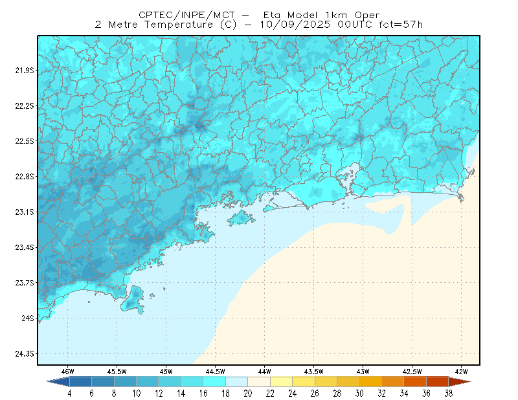Click the 22.5S latitude label

(25, 141)
